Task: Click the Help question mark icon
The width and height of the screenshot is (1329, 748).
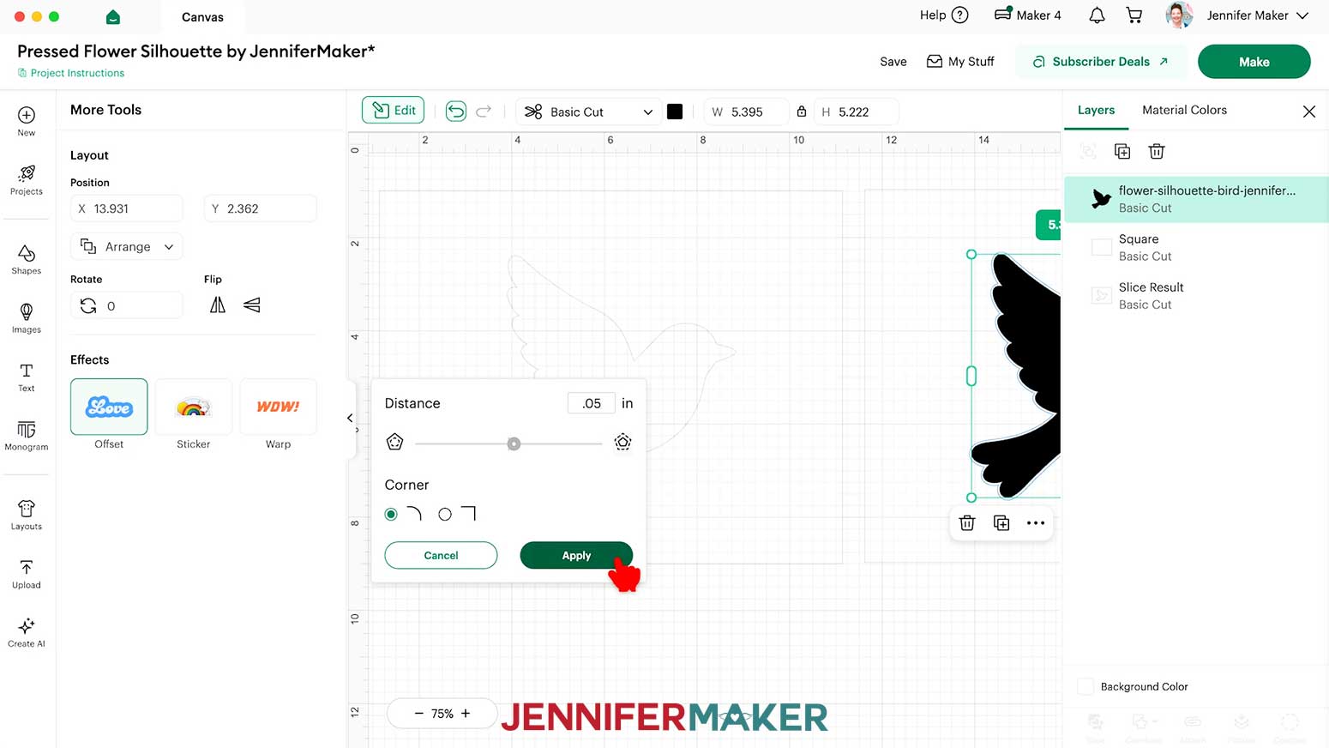Action: point(960,15)
